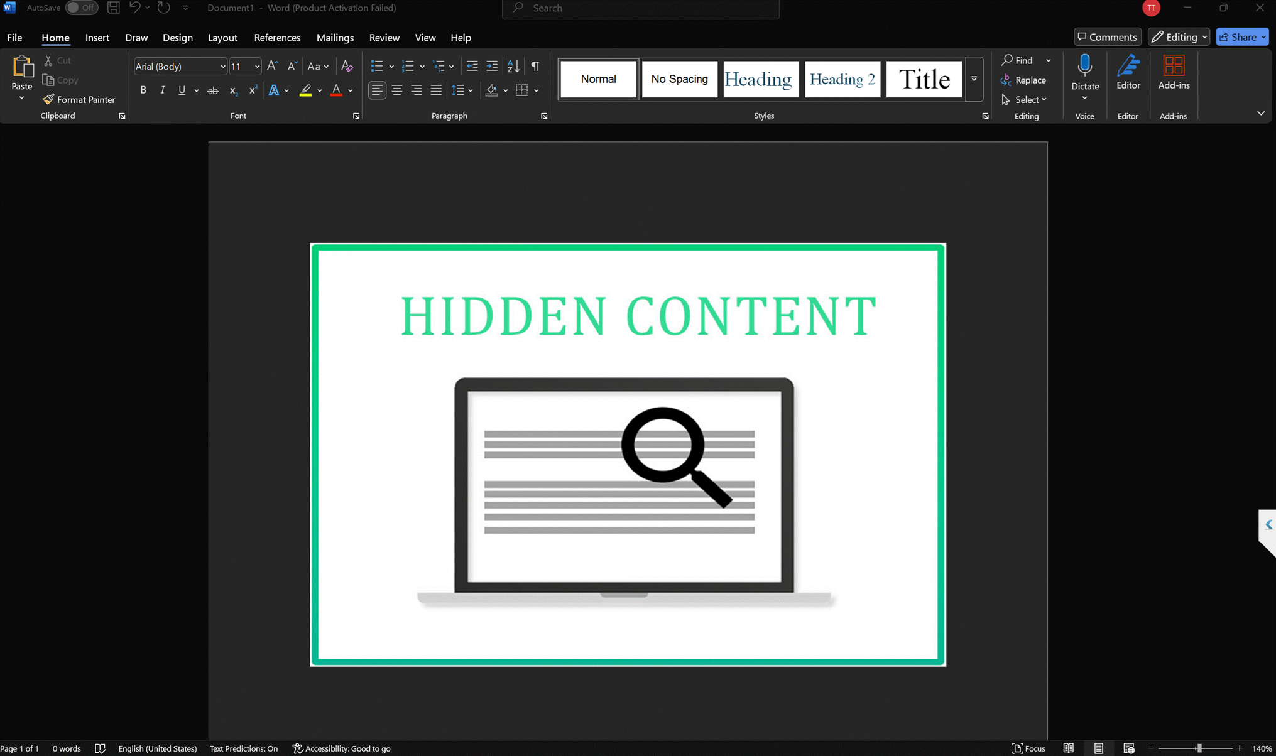Screen dimensions: 1276x756
Task: Open the font name dropdown
Action: 222,67
